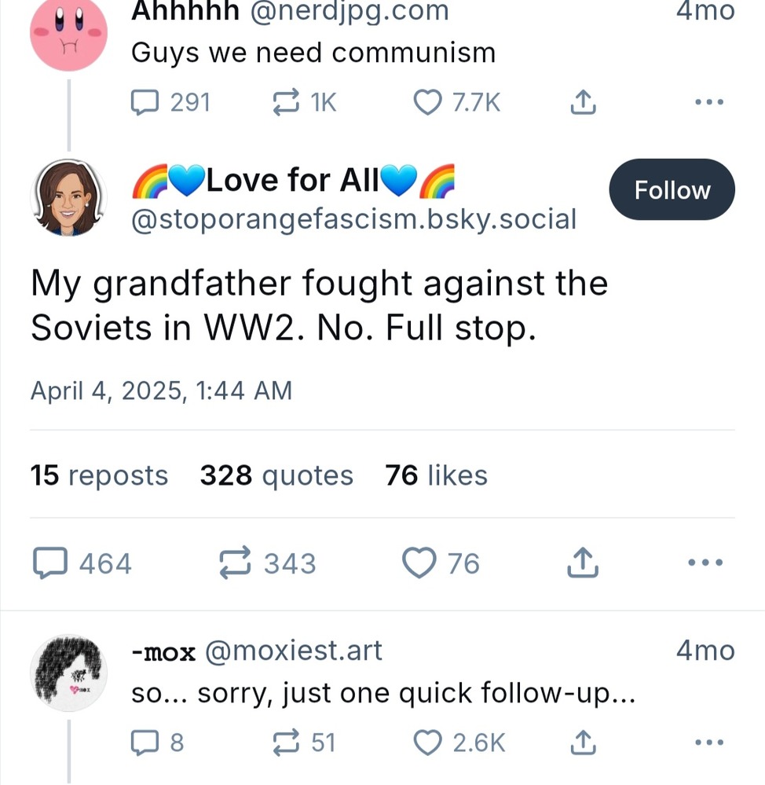This screenshot has width=765, height=785.
Task: Open the -mox profile avatar
Action: click(68, 673)
